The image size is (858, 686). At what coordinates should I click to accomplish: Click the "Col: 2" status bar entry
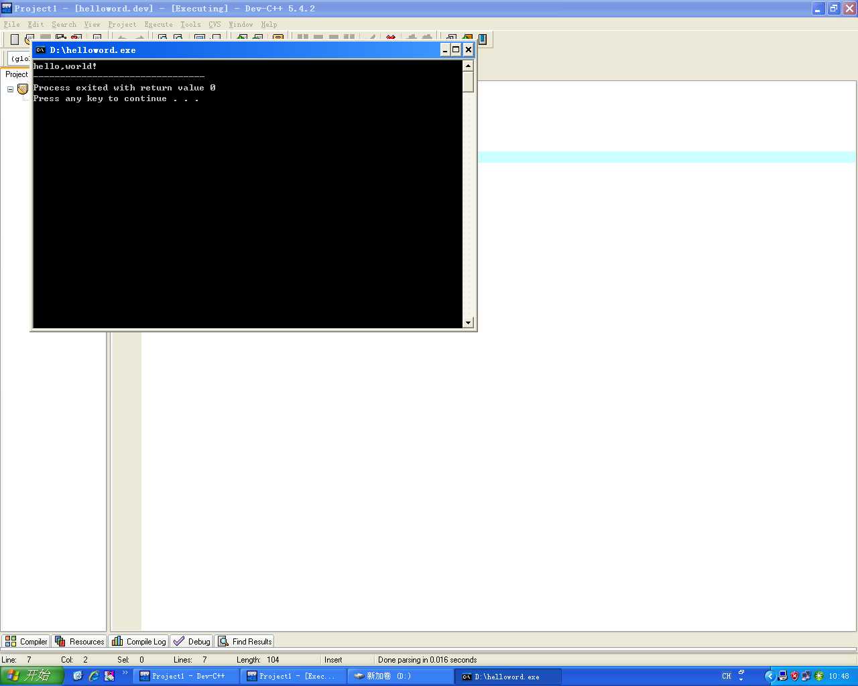pos(74,660)
